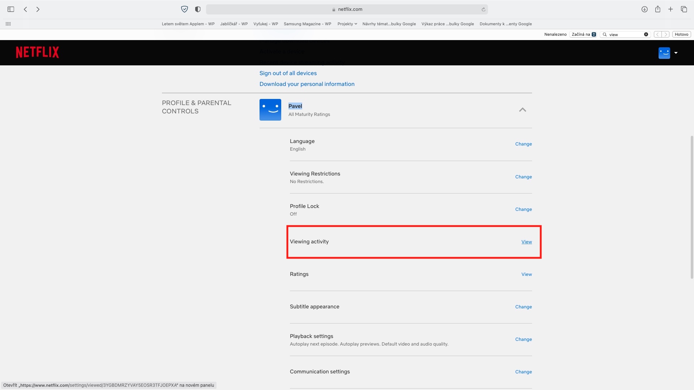
Task: Open Safari downloads icon
Action: [644, 9]
